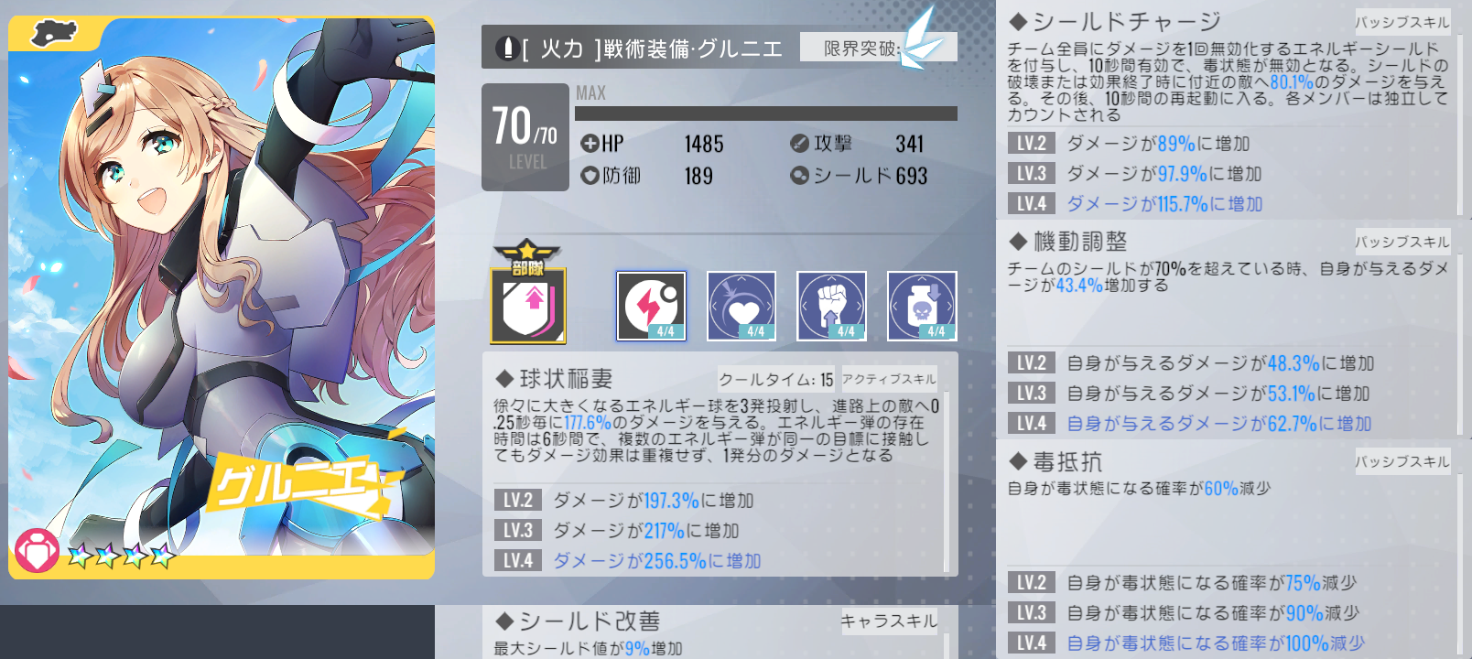Click the shield stat icon beside シールド
The height and width of the screenshot is (659, 1472).
(799, 175)
